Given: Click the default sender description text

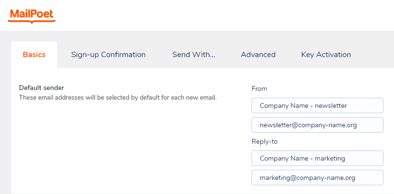Looking at the screenshot, I should coord(117,97).
